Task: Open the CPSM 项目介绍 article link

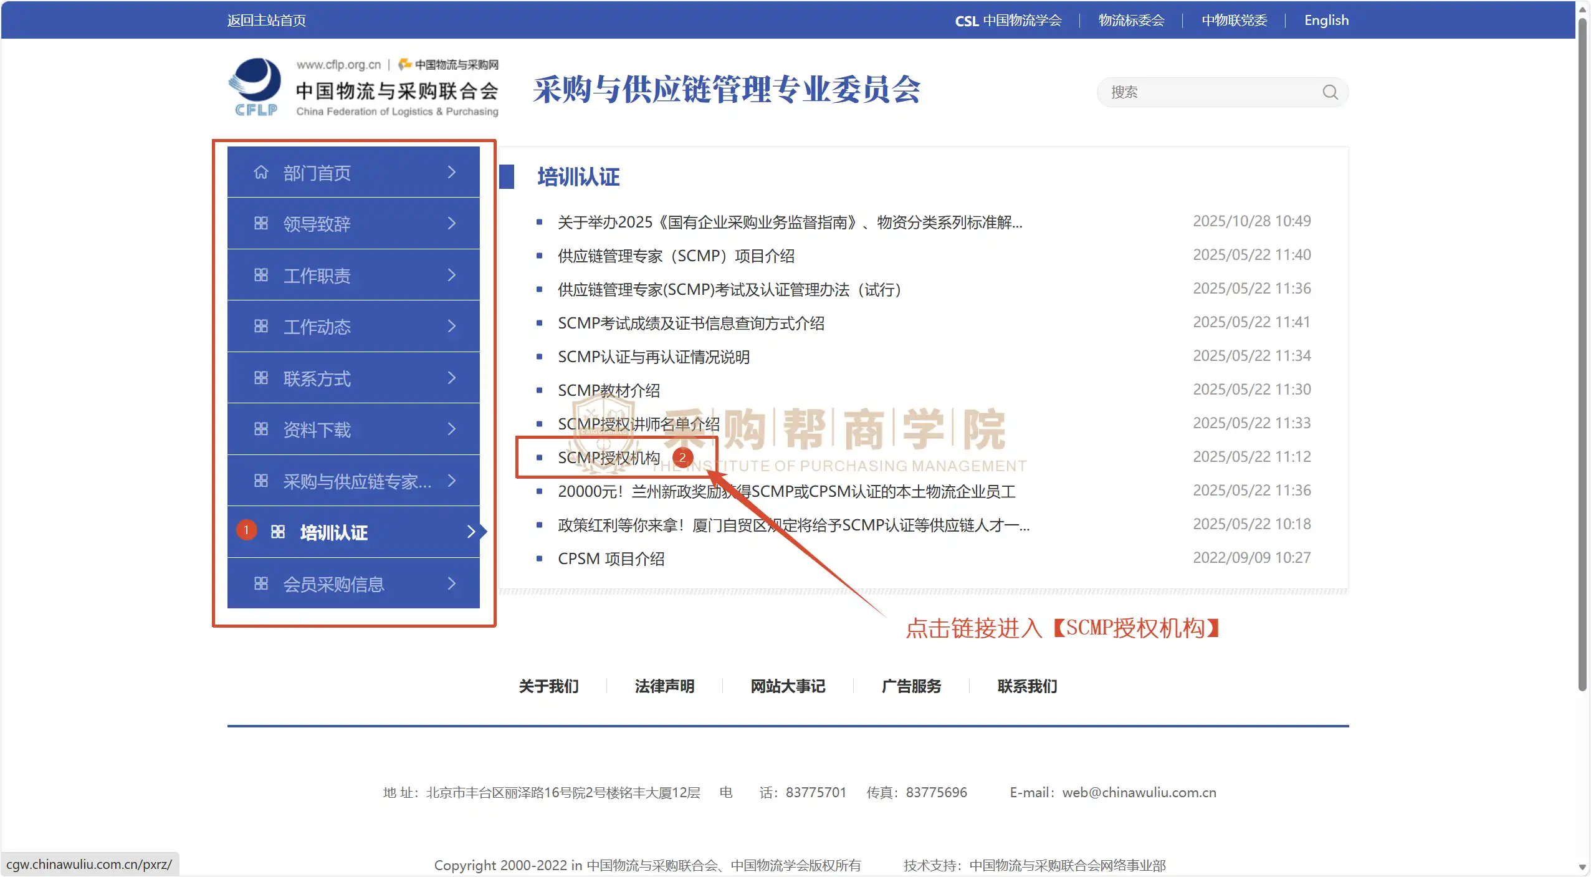Action: [x=611, y=558]
